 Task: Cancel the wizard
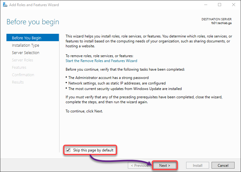[223, 165]
